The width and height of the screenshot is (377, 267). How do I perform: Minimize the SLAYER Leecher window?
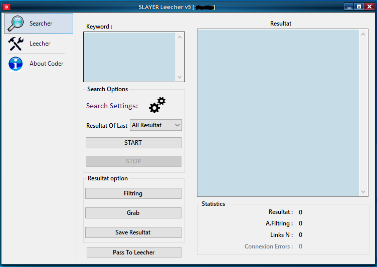(x=349, y=7)
